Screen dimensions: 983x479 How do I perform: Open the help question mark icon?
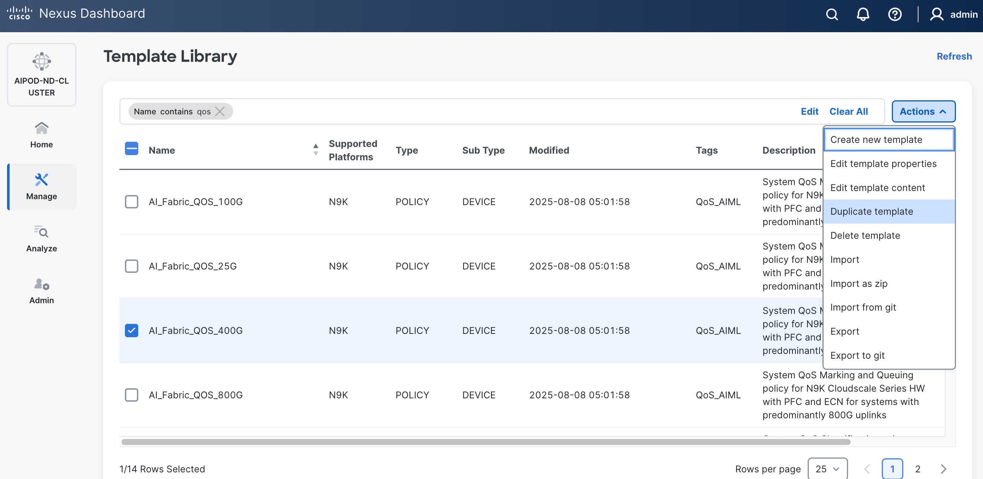coord(894,14)
